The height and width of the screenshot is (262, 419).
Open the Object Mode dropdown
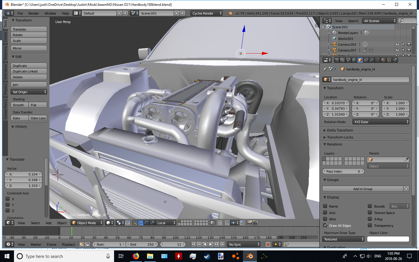(87, 223)
